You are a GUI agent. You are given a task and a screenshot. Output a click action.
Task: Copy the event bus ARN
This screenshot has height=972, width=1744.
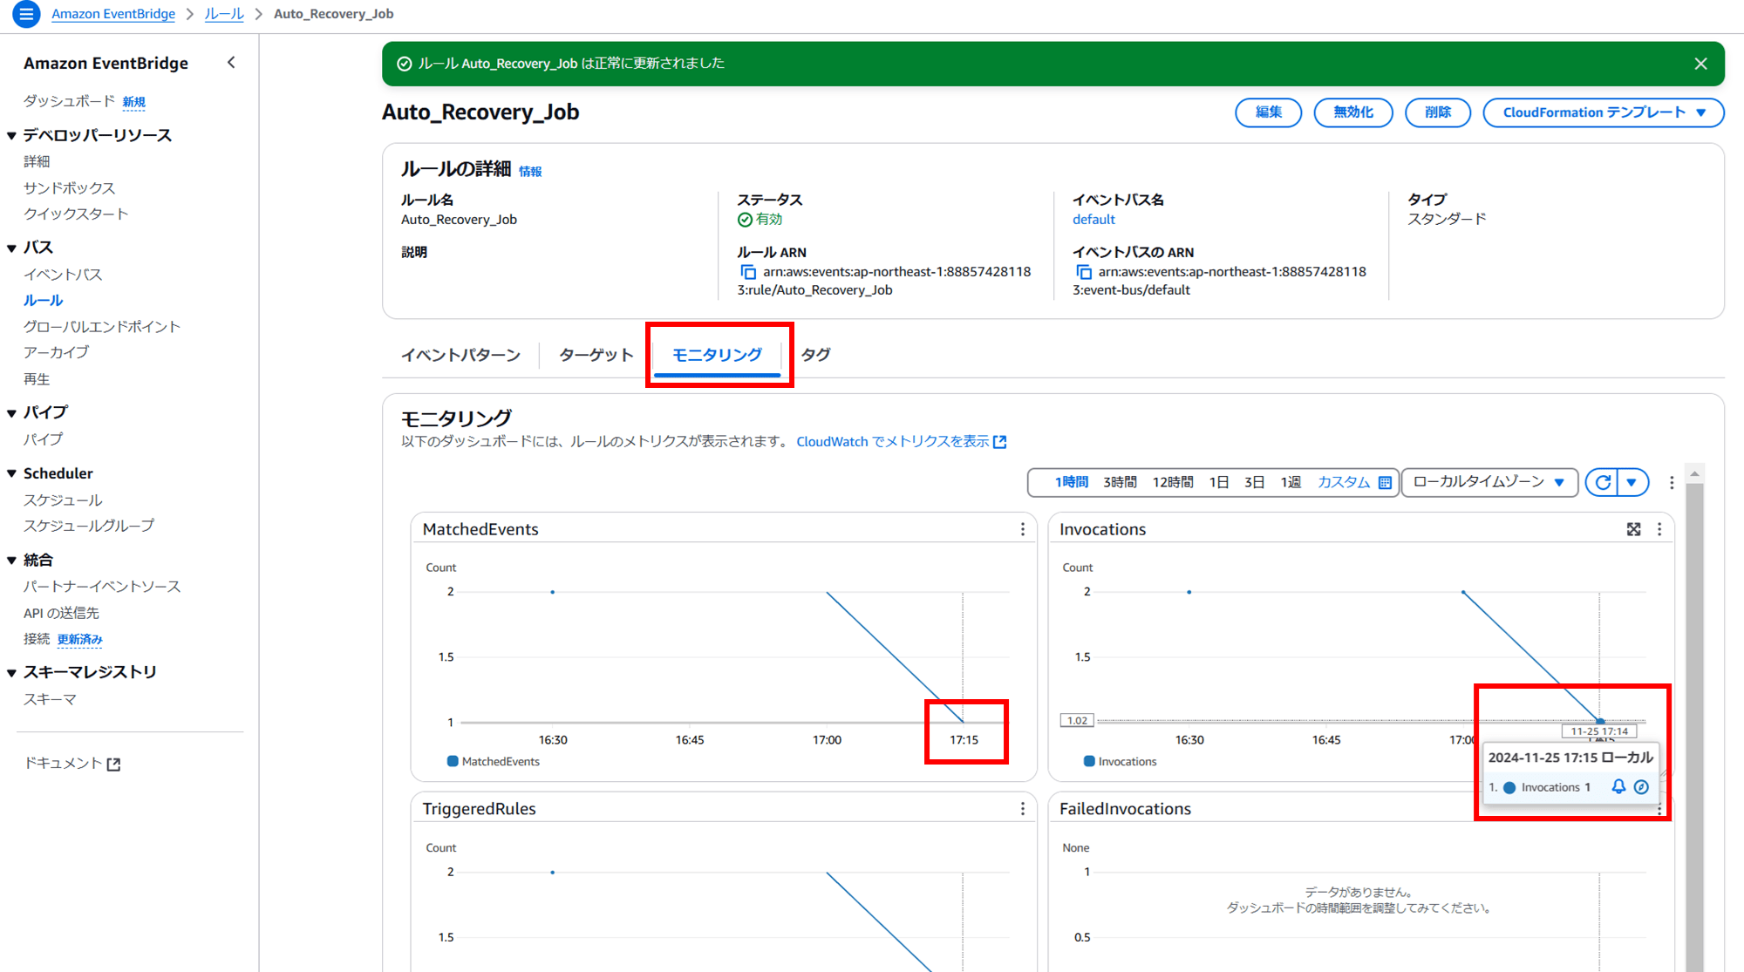click(x=1084, y=272)
